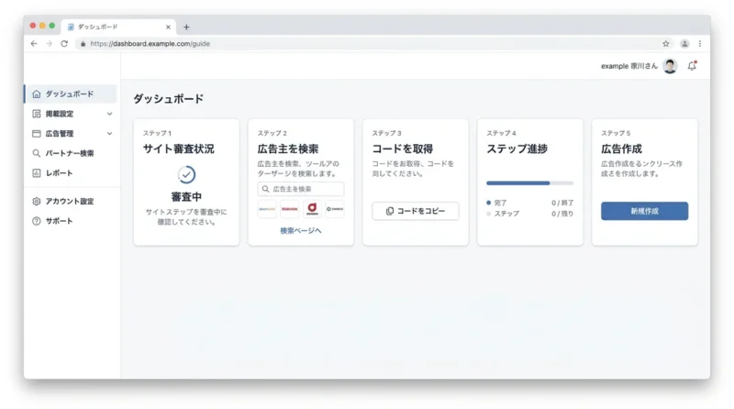The height and width of the screenshot is (409, 734).
Task: Bookmark page with the star icon
Action: click(666, 43)
